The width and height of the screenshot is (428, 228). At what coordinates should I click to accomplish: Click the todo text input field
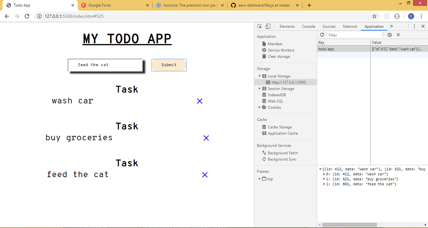tap(105, 65)
